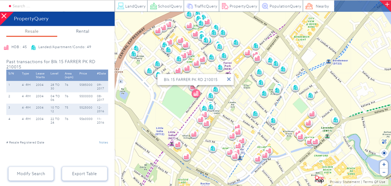Click the teal condo marker beside Lavender station on Kallang Rd

pos(335,120)
